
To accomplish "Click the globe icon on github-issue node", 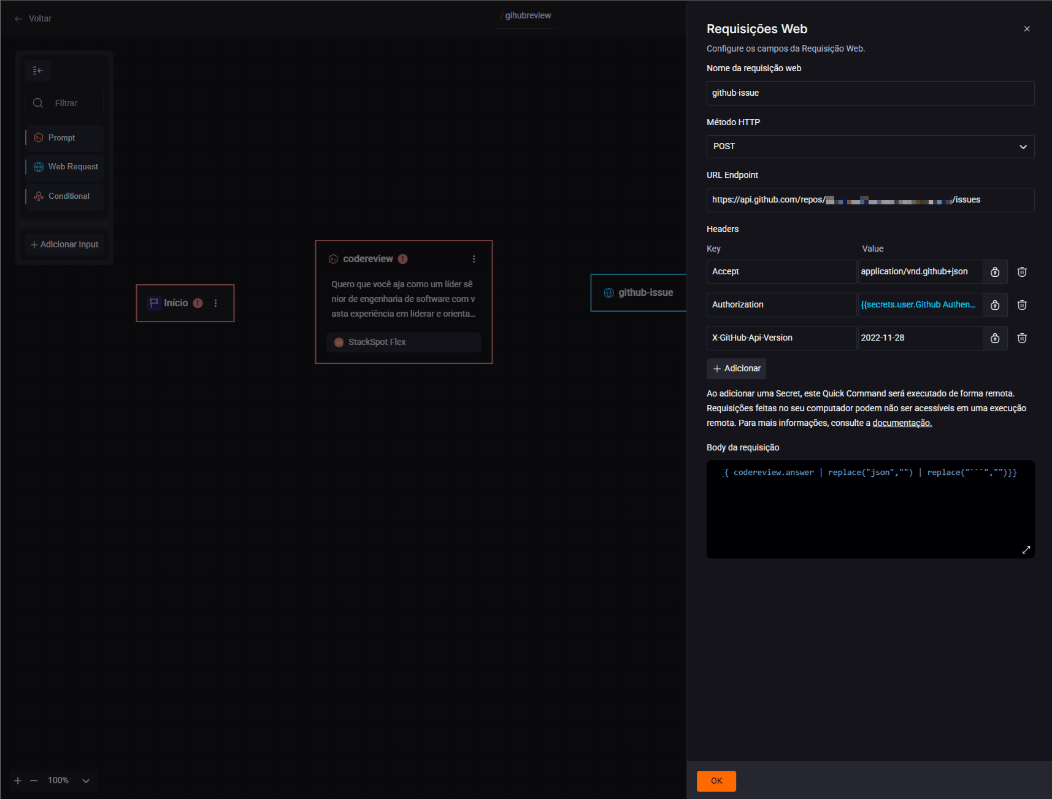I will 608,292.
